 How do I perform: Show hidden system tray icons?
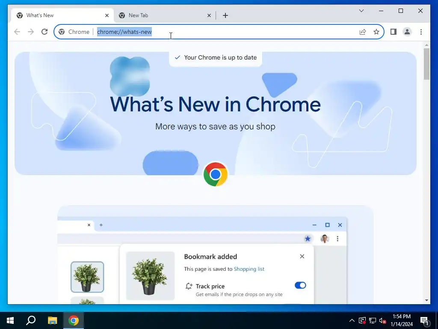click(x=352, y=320)
